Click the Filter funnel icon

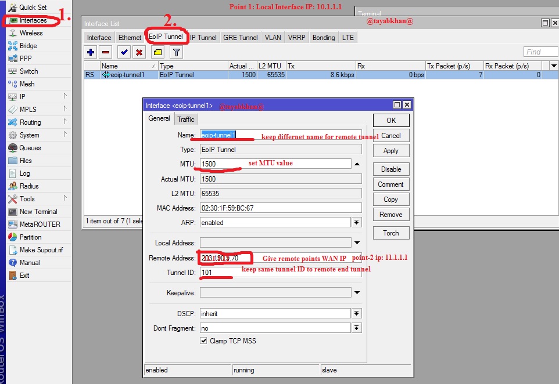pos(176,52)
